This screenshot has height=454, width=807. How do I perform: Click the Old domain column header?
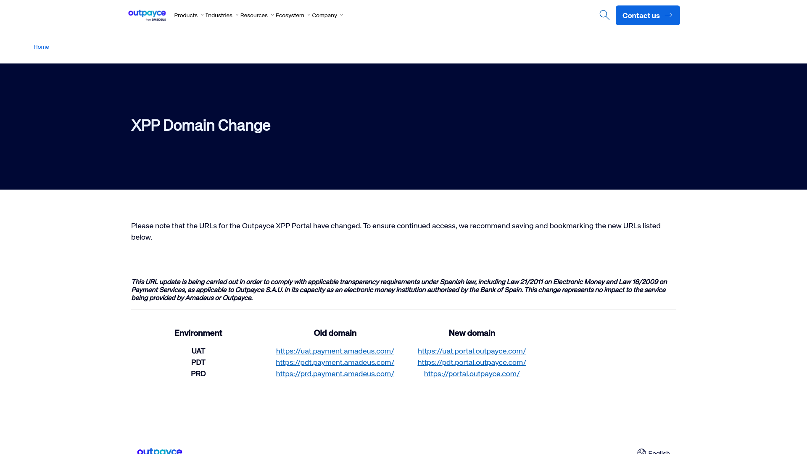[x=335, y=333]
